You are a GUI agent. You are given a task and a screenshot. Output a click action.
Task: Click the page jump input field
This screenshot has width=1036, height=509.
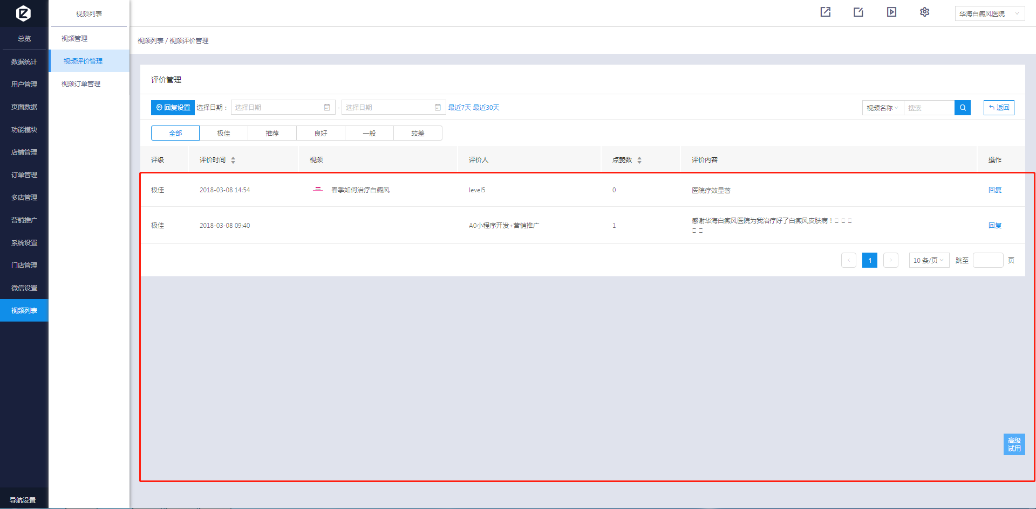tap(987, 261)
